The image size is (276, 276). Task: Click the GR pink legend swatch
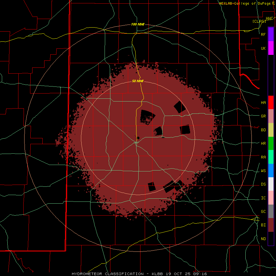click(x=271, y=116)
